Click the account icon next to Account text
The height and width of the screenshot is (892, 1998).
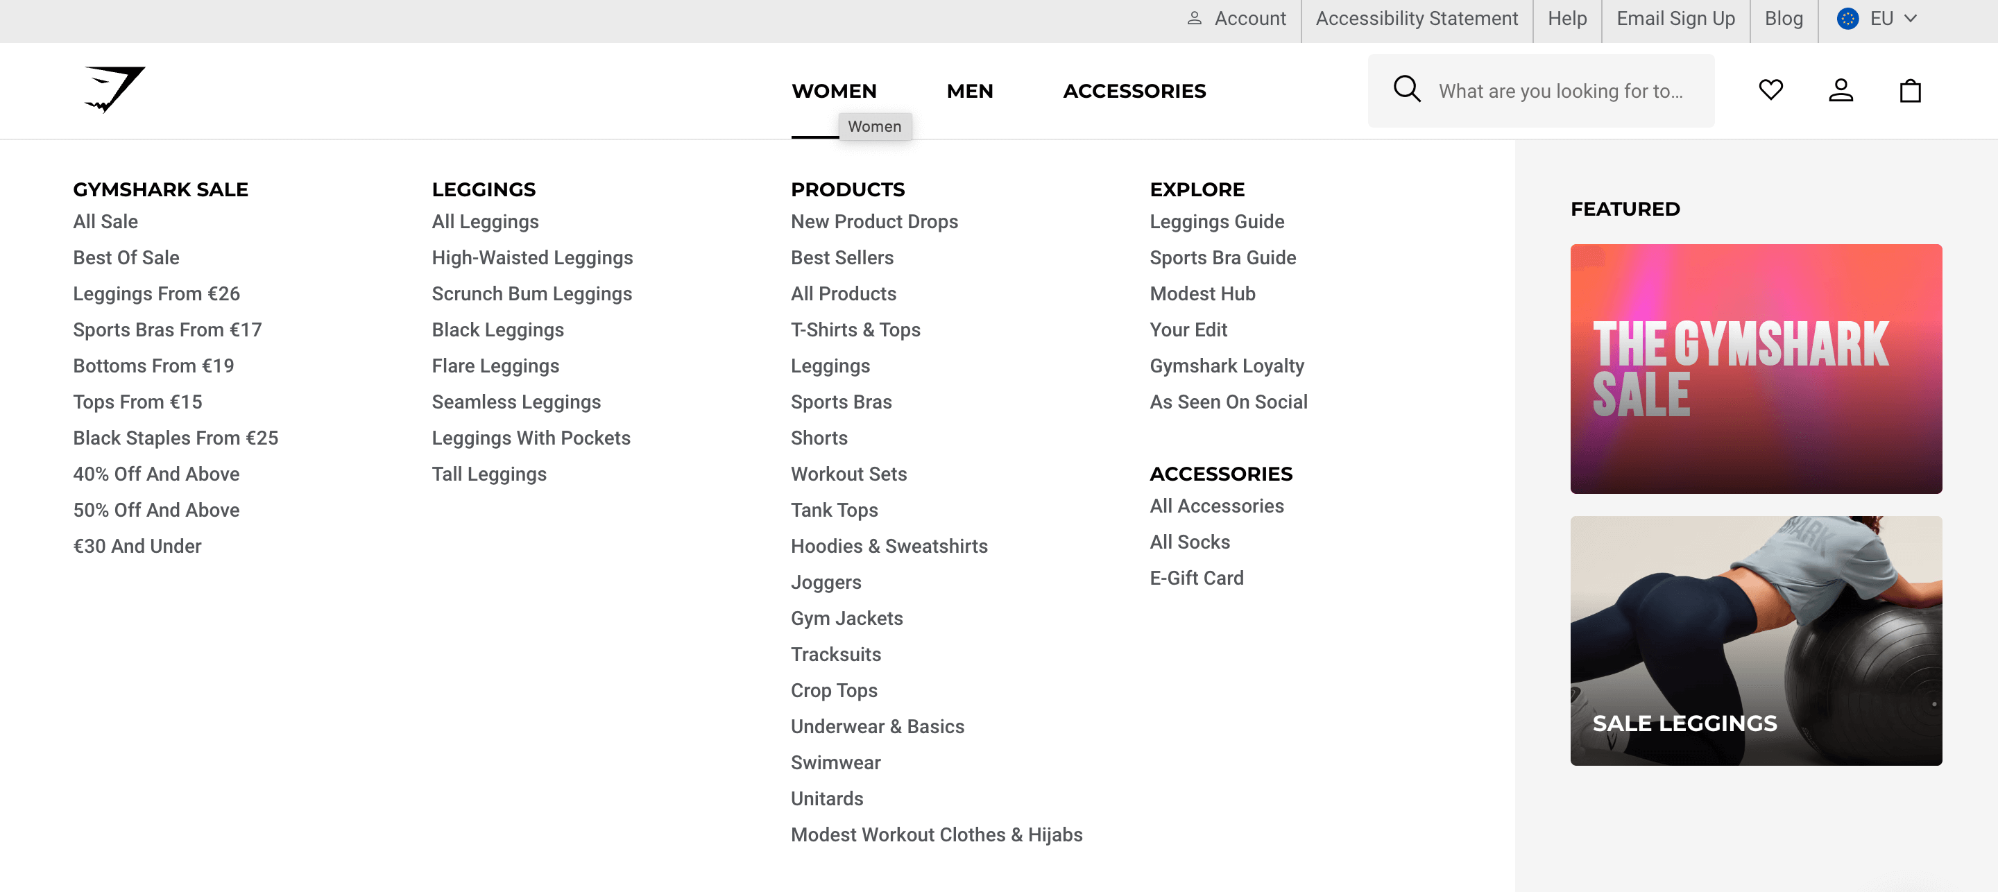point(1195,18)
